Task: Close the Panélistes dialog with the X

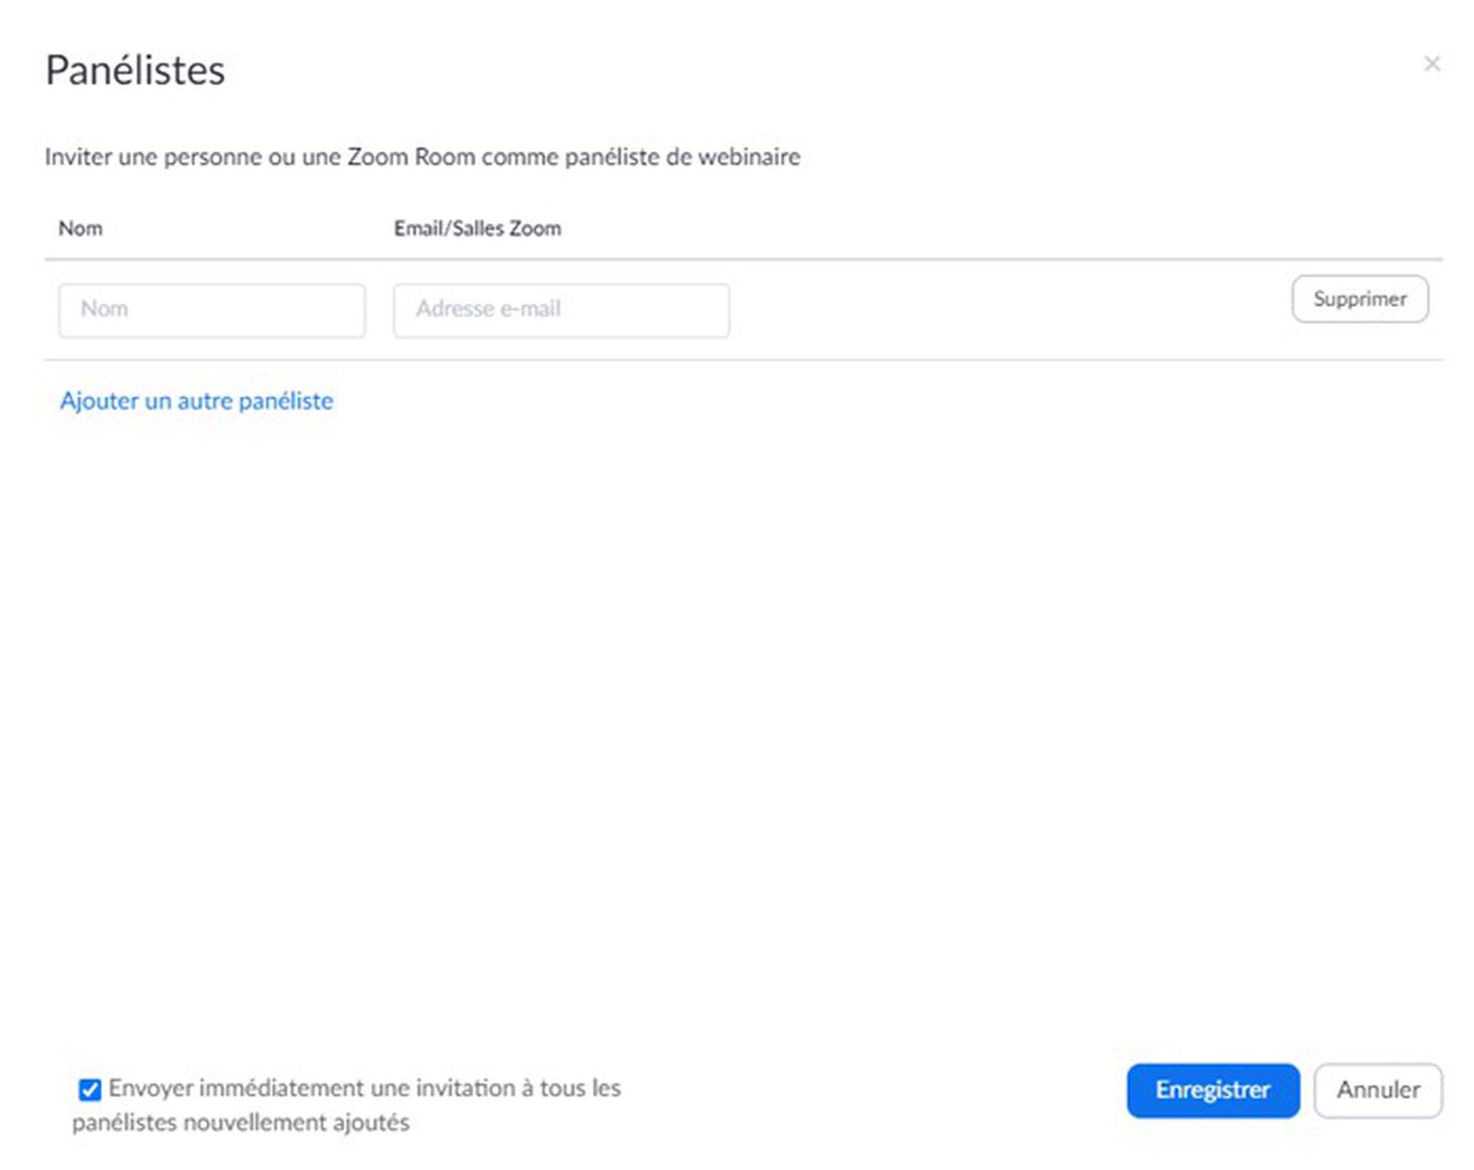Action: (1432, 64)
